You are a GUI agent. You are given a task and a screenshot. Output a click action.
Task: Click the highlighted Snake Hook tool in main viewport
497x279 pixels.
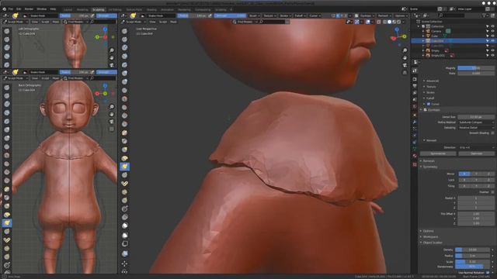coord(124,167)
